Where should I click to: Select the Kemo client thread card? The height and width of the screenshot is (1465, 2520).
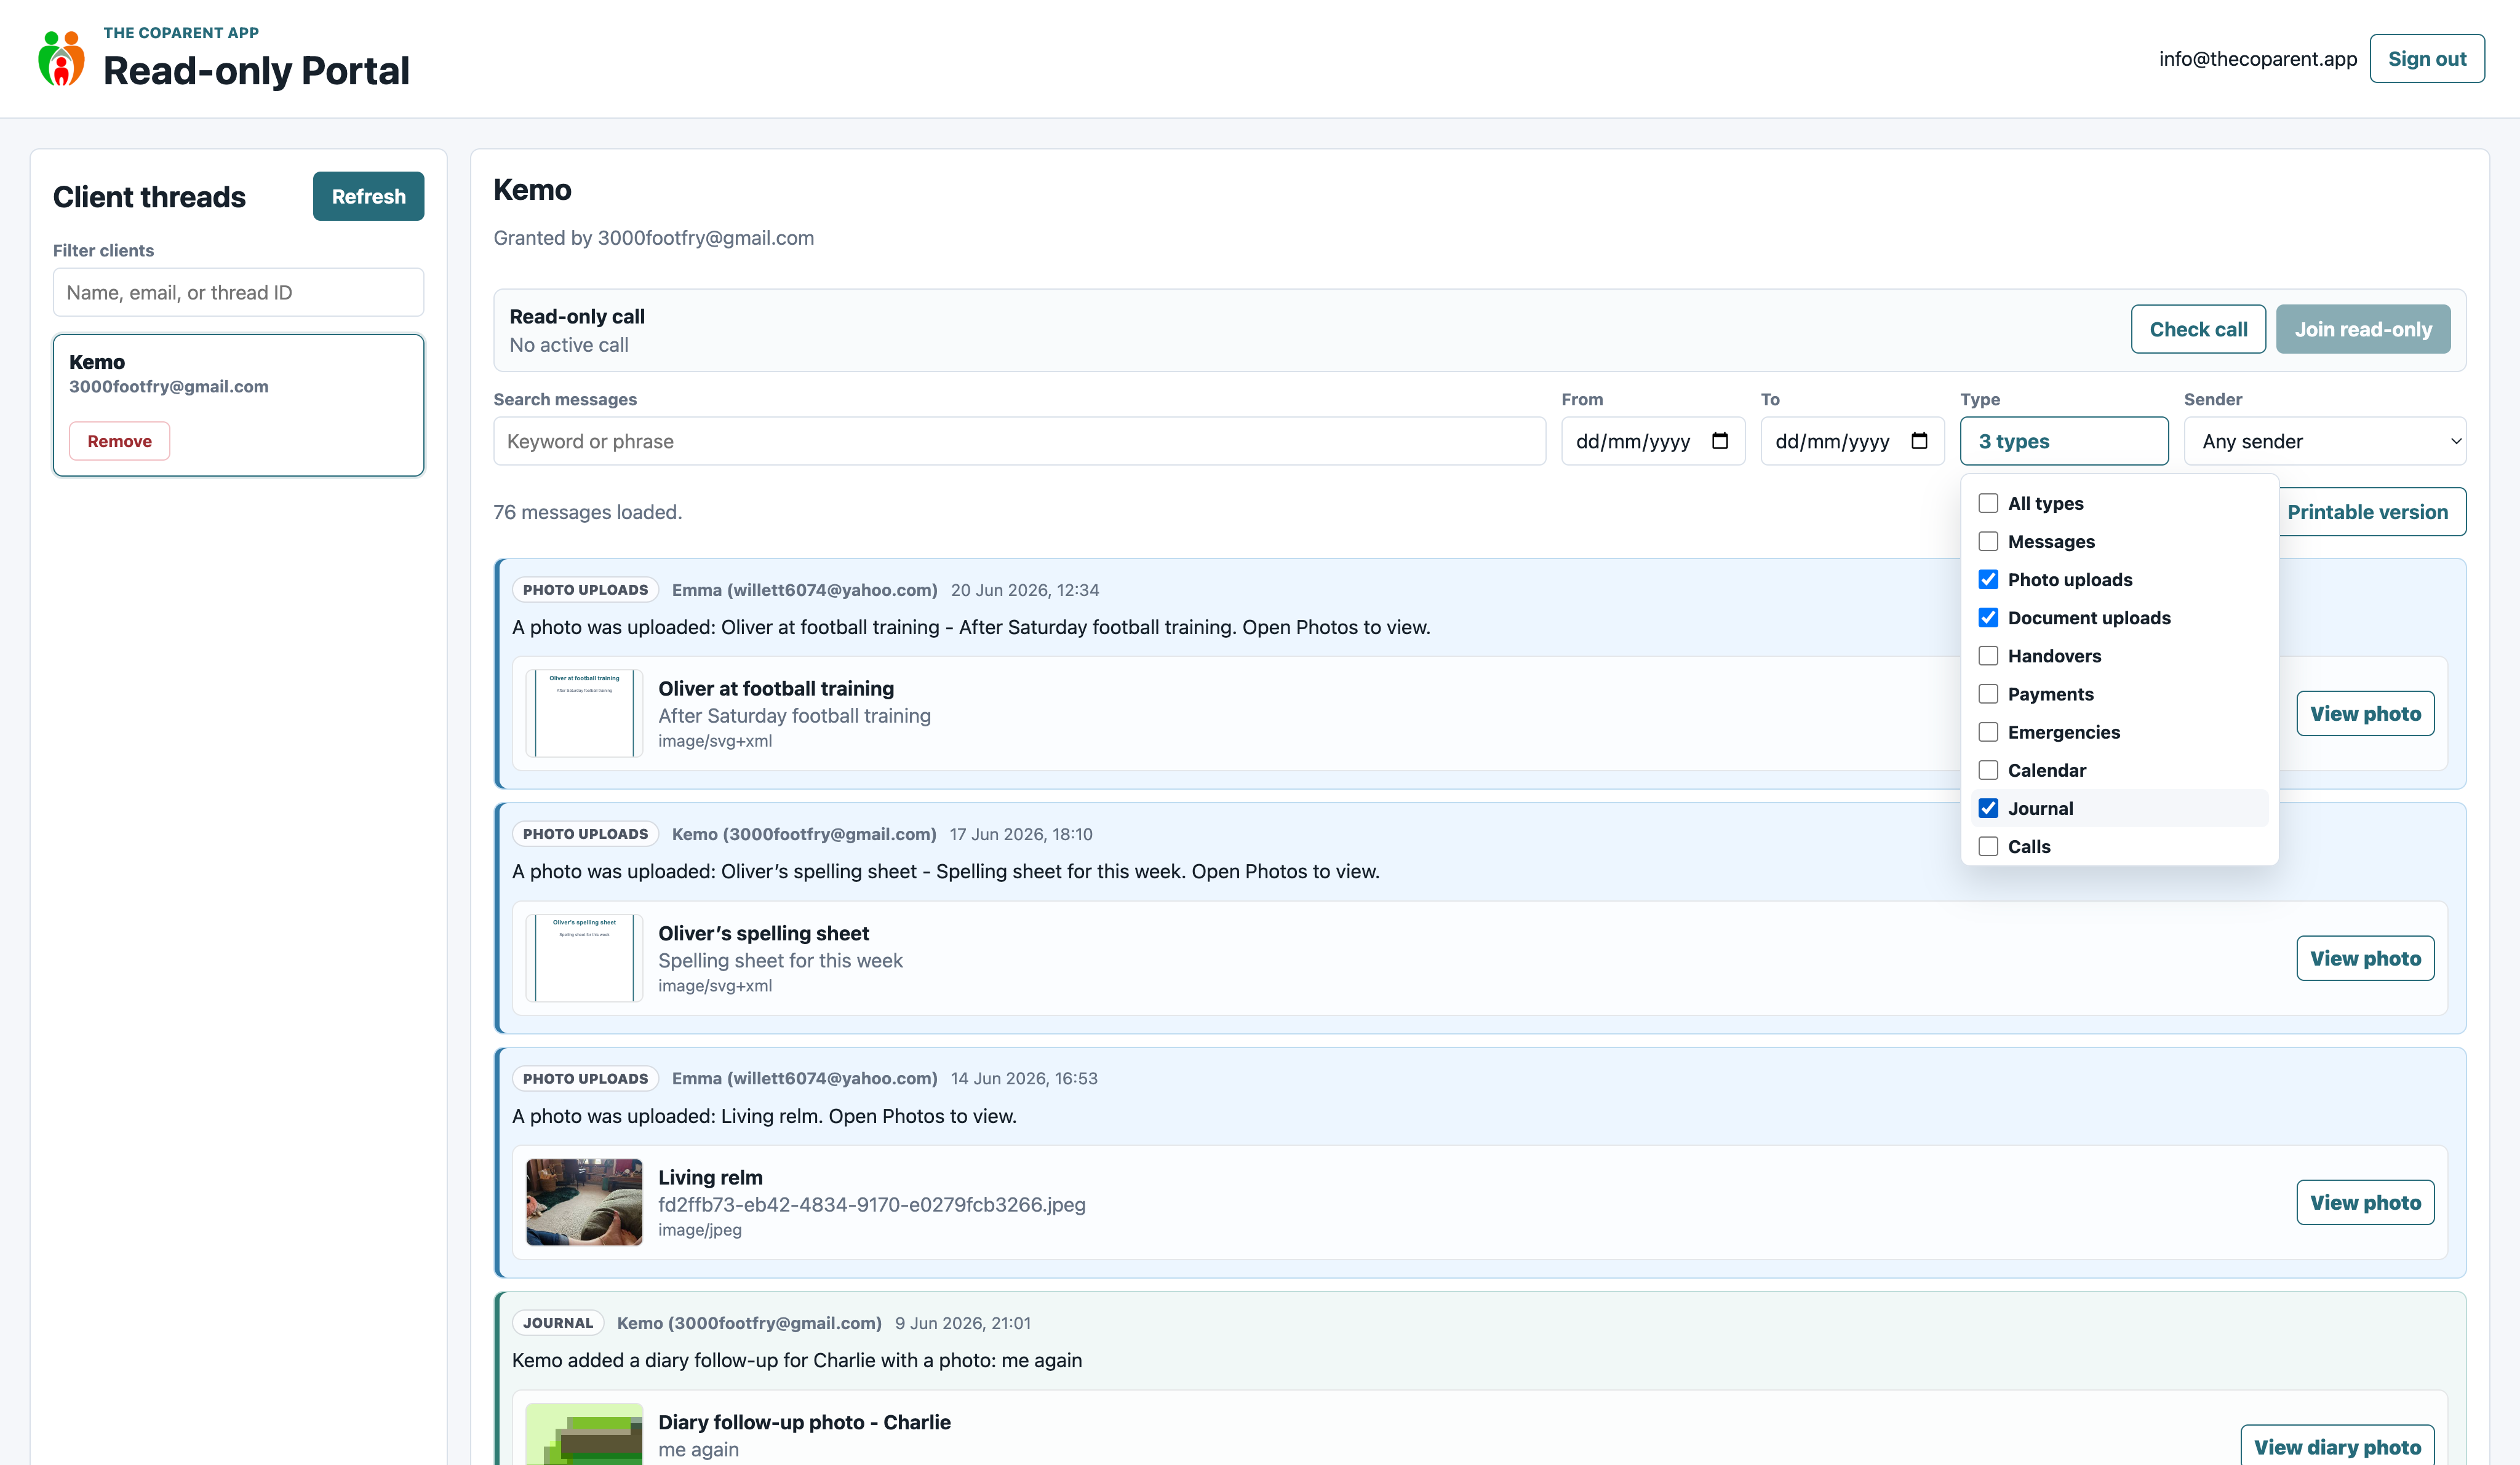(238, 405)
